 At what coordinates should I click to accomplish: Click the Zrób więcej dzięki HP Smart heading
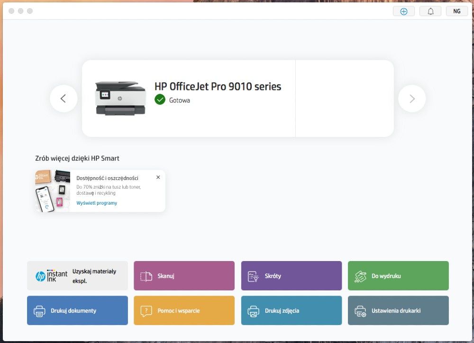coord(77,158)
